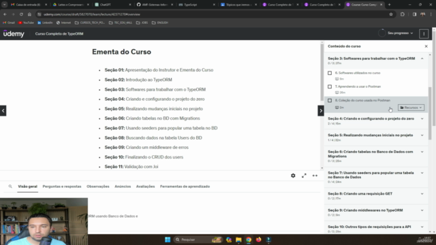Viewport: 436px width, 245px height.
Task: Switch to the Observações tab
Action: (x=98, y=186)
